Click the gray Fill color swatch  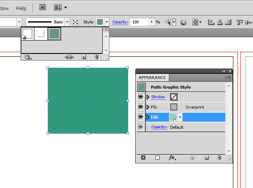coord(174,107)
